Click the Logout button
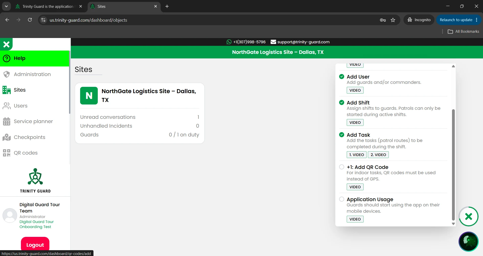483x256 pixels. (x=35, y=245)
